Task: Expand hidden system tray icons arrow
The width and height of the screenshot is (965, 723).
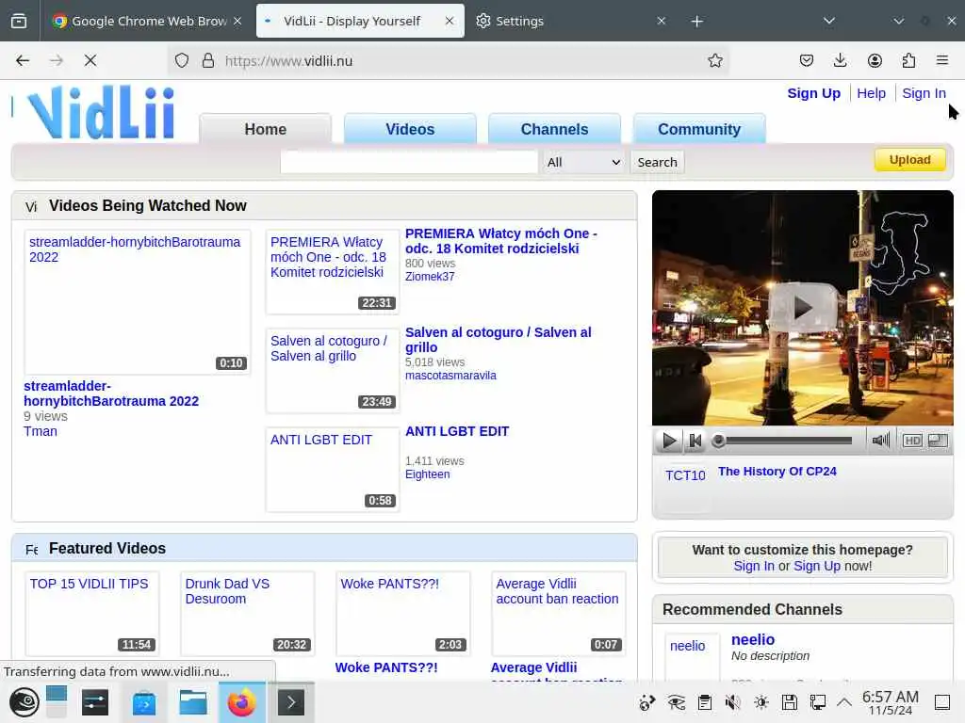Action: (x=844, y=702)
